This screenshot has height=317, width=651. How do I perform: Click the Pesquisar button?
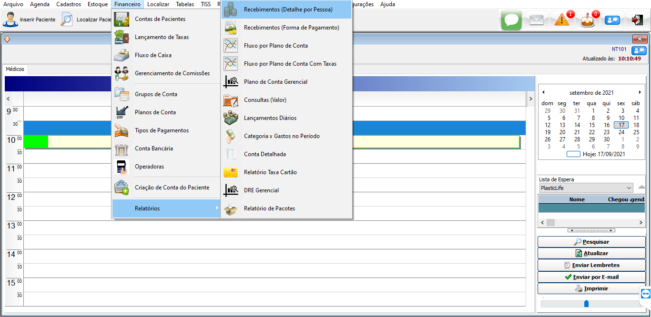[x=591, y=242]
